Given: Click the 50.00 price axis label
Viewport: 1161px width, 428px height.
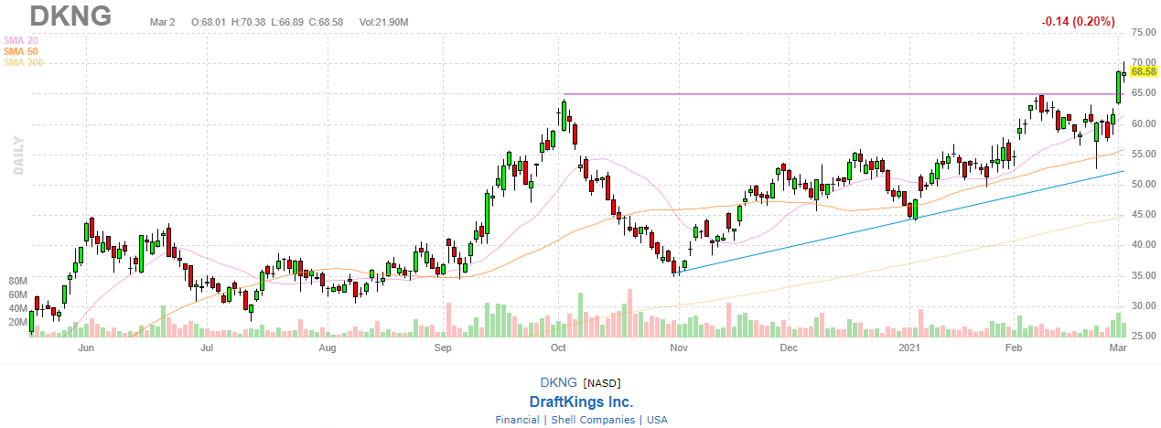Looking at the screenshot, I should tap(1144, 184).
